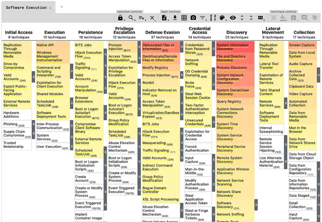Toggle visibility of disabled techniques with eye icon
The width and height of the screenshot is (322, 222).
pos(232,18)
